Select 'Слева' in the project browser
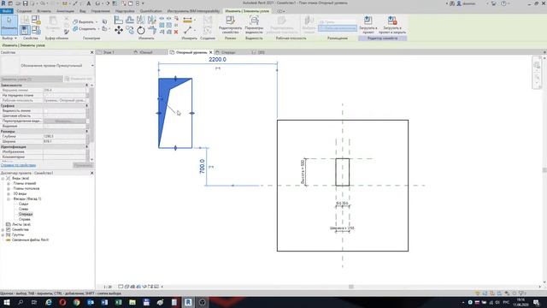This screenshot has height=308, width=547. (23, 209)
